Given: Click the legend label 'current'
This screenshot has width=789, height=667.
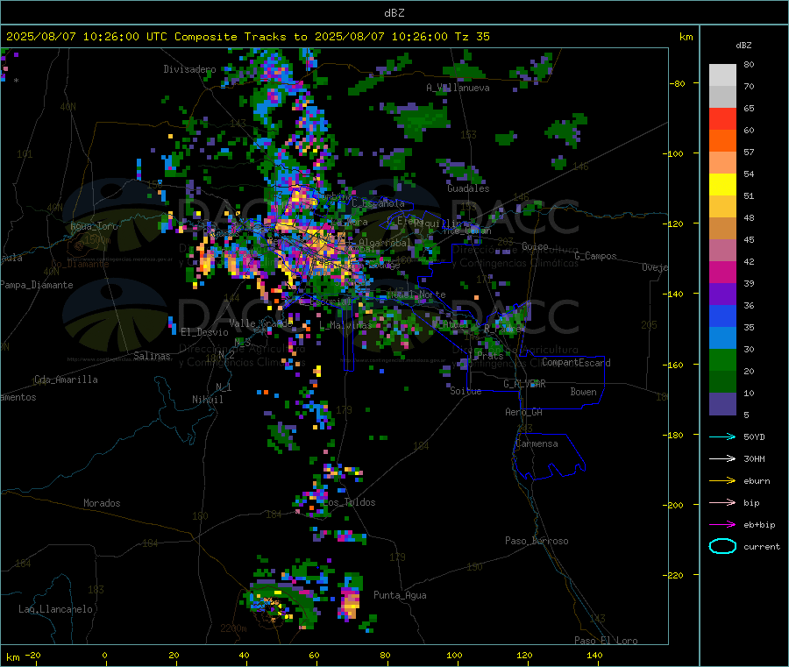Looking at the screenshot, I should coord(762,547).
